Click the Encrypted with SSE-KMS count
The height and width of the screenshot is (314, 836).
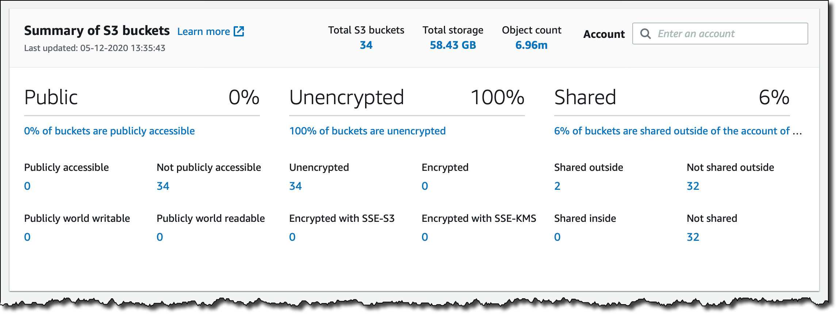point(425,237)
